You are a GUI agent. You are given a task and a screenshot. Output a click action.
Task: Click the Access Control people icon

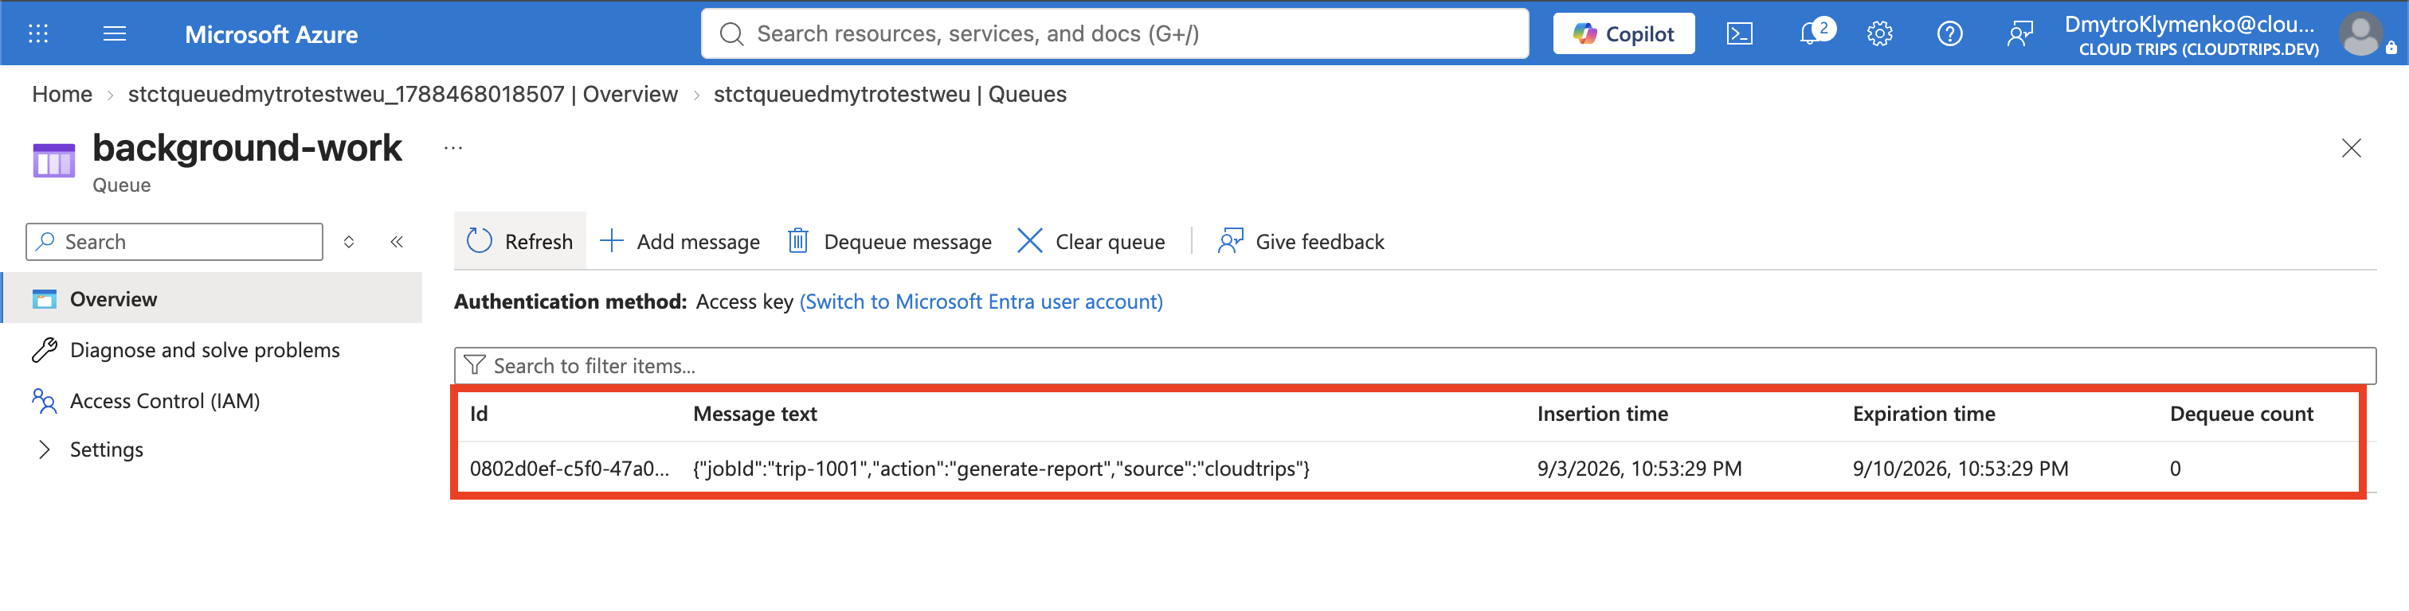click(x=44, y=401)
